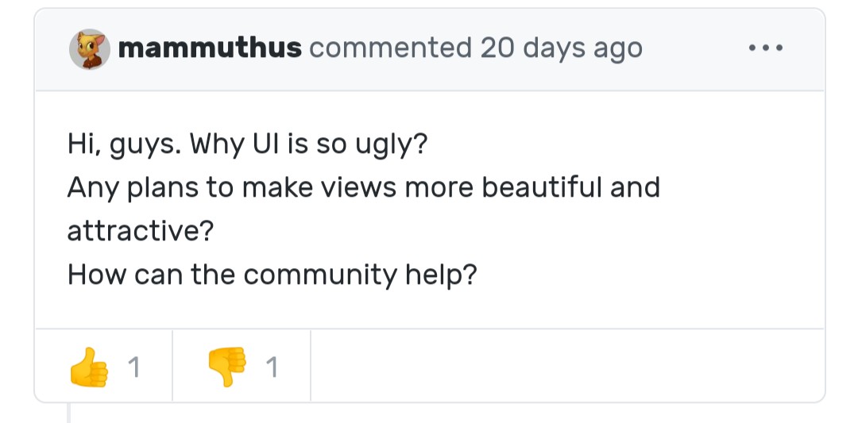Toggle the thumbs down reaction button
This screenshot has height=423, width=858.
(x=242, y=367)
